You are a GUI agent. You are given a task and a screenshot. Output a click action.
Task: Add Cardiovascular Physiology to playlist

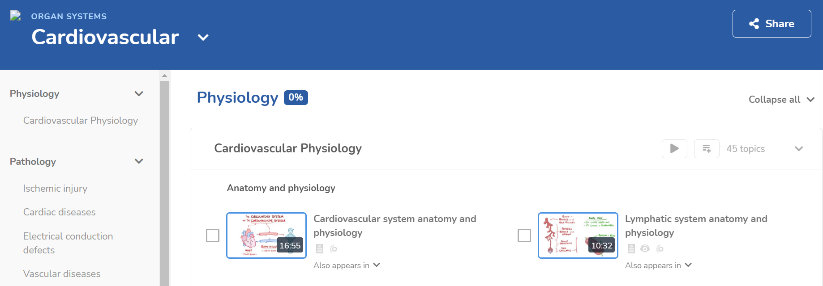pos(706,149)
